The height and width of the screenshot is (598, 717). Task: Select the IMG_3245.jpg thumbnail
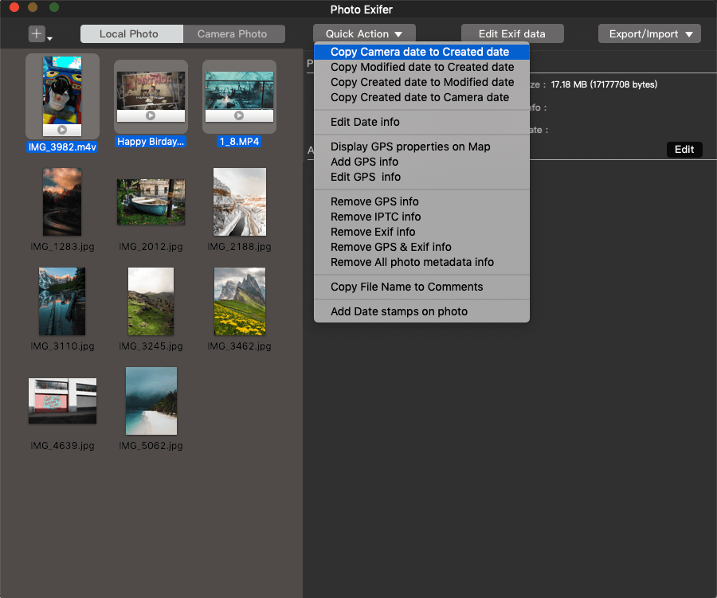coord(151,301)
